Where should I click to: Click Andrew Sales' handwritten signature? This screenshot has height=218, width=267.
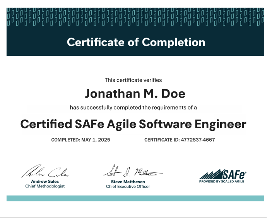point(45,172)
